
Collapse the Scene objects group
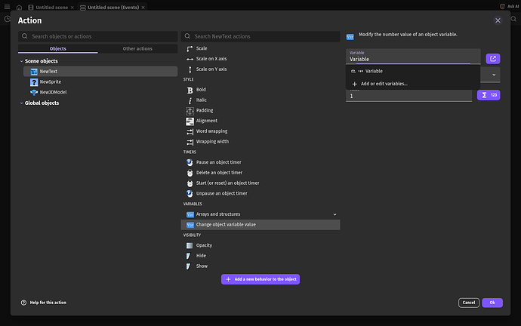click(x=22, y=61)
